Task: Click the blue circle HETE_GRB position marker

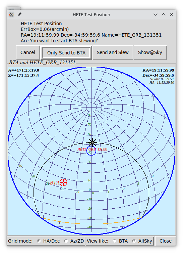Action: [x=91, y=151]
